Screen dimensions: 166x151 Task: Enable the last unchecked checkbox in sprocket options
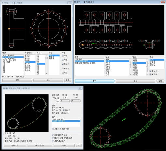pos(63,73)
